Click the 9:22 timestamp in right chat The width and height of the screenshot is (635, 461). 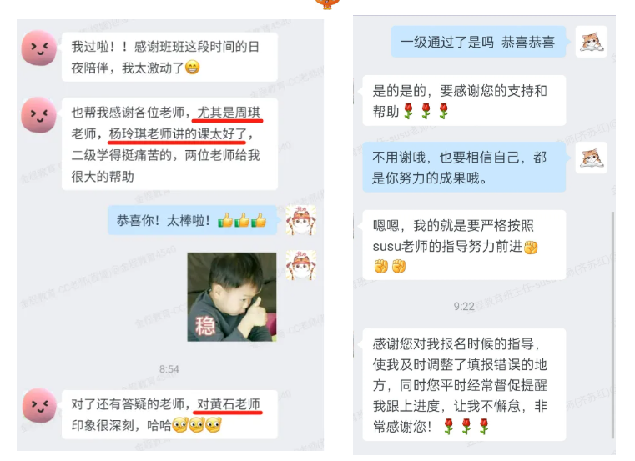click(x=464, y=307)
